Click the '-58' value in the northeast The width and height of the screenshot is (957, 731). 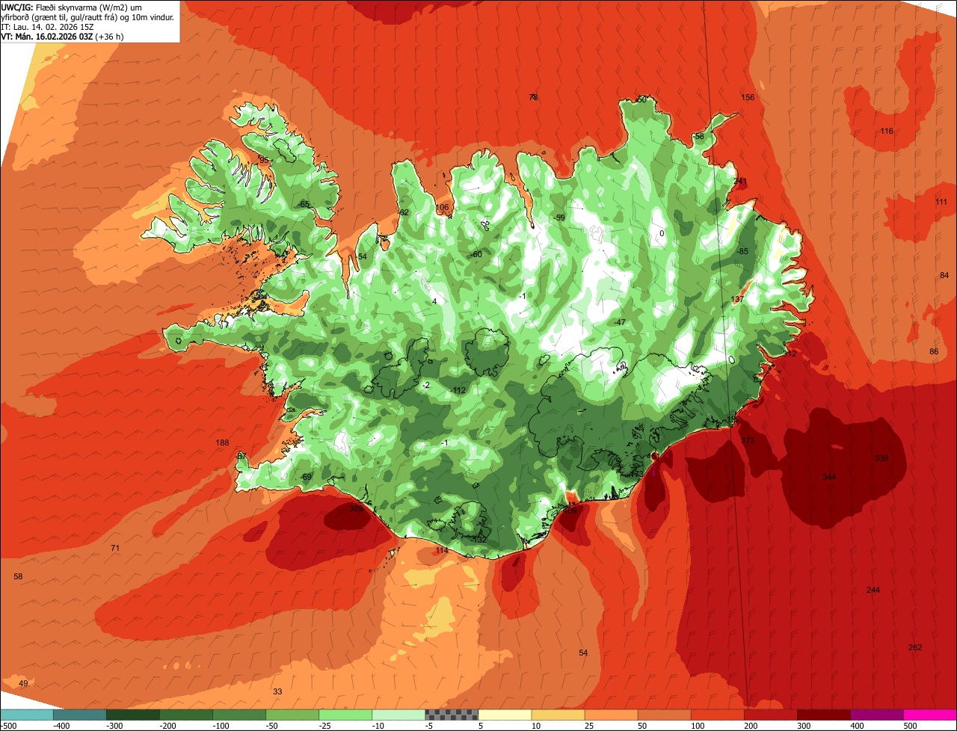tap(698, 136)
